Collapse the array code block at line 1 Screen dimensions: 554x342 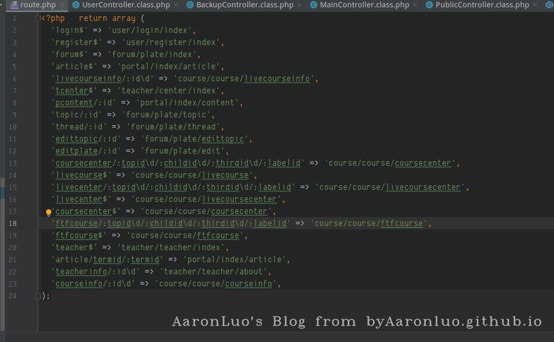point(38,18)
